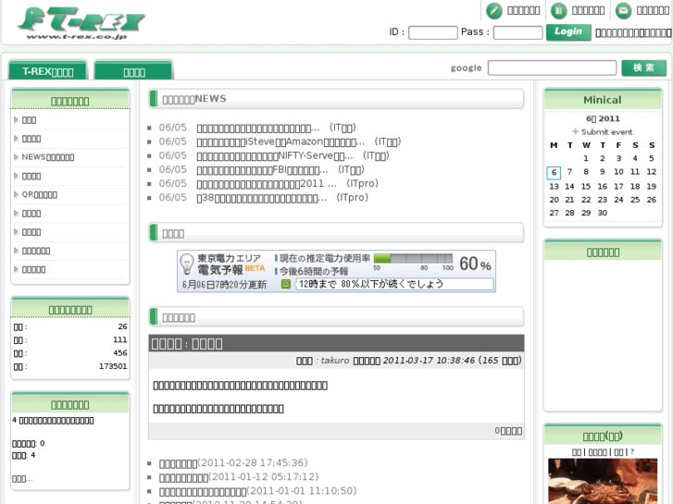Image resolution: width=673 pixels, height=504 pixels.
Task: Focus the Pass input field
Action: point(517,32)
